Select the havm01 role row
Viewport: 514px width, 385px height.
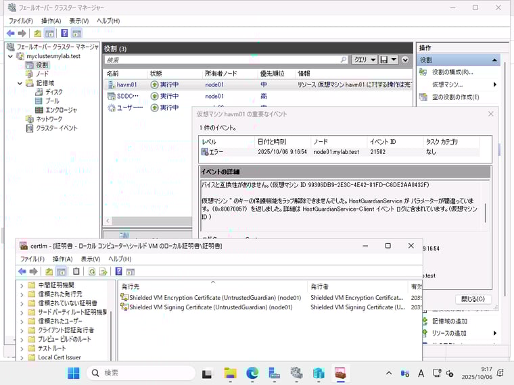pyautogui.click(x=258, y=85)
